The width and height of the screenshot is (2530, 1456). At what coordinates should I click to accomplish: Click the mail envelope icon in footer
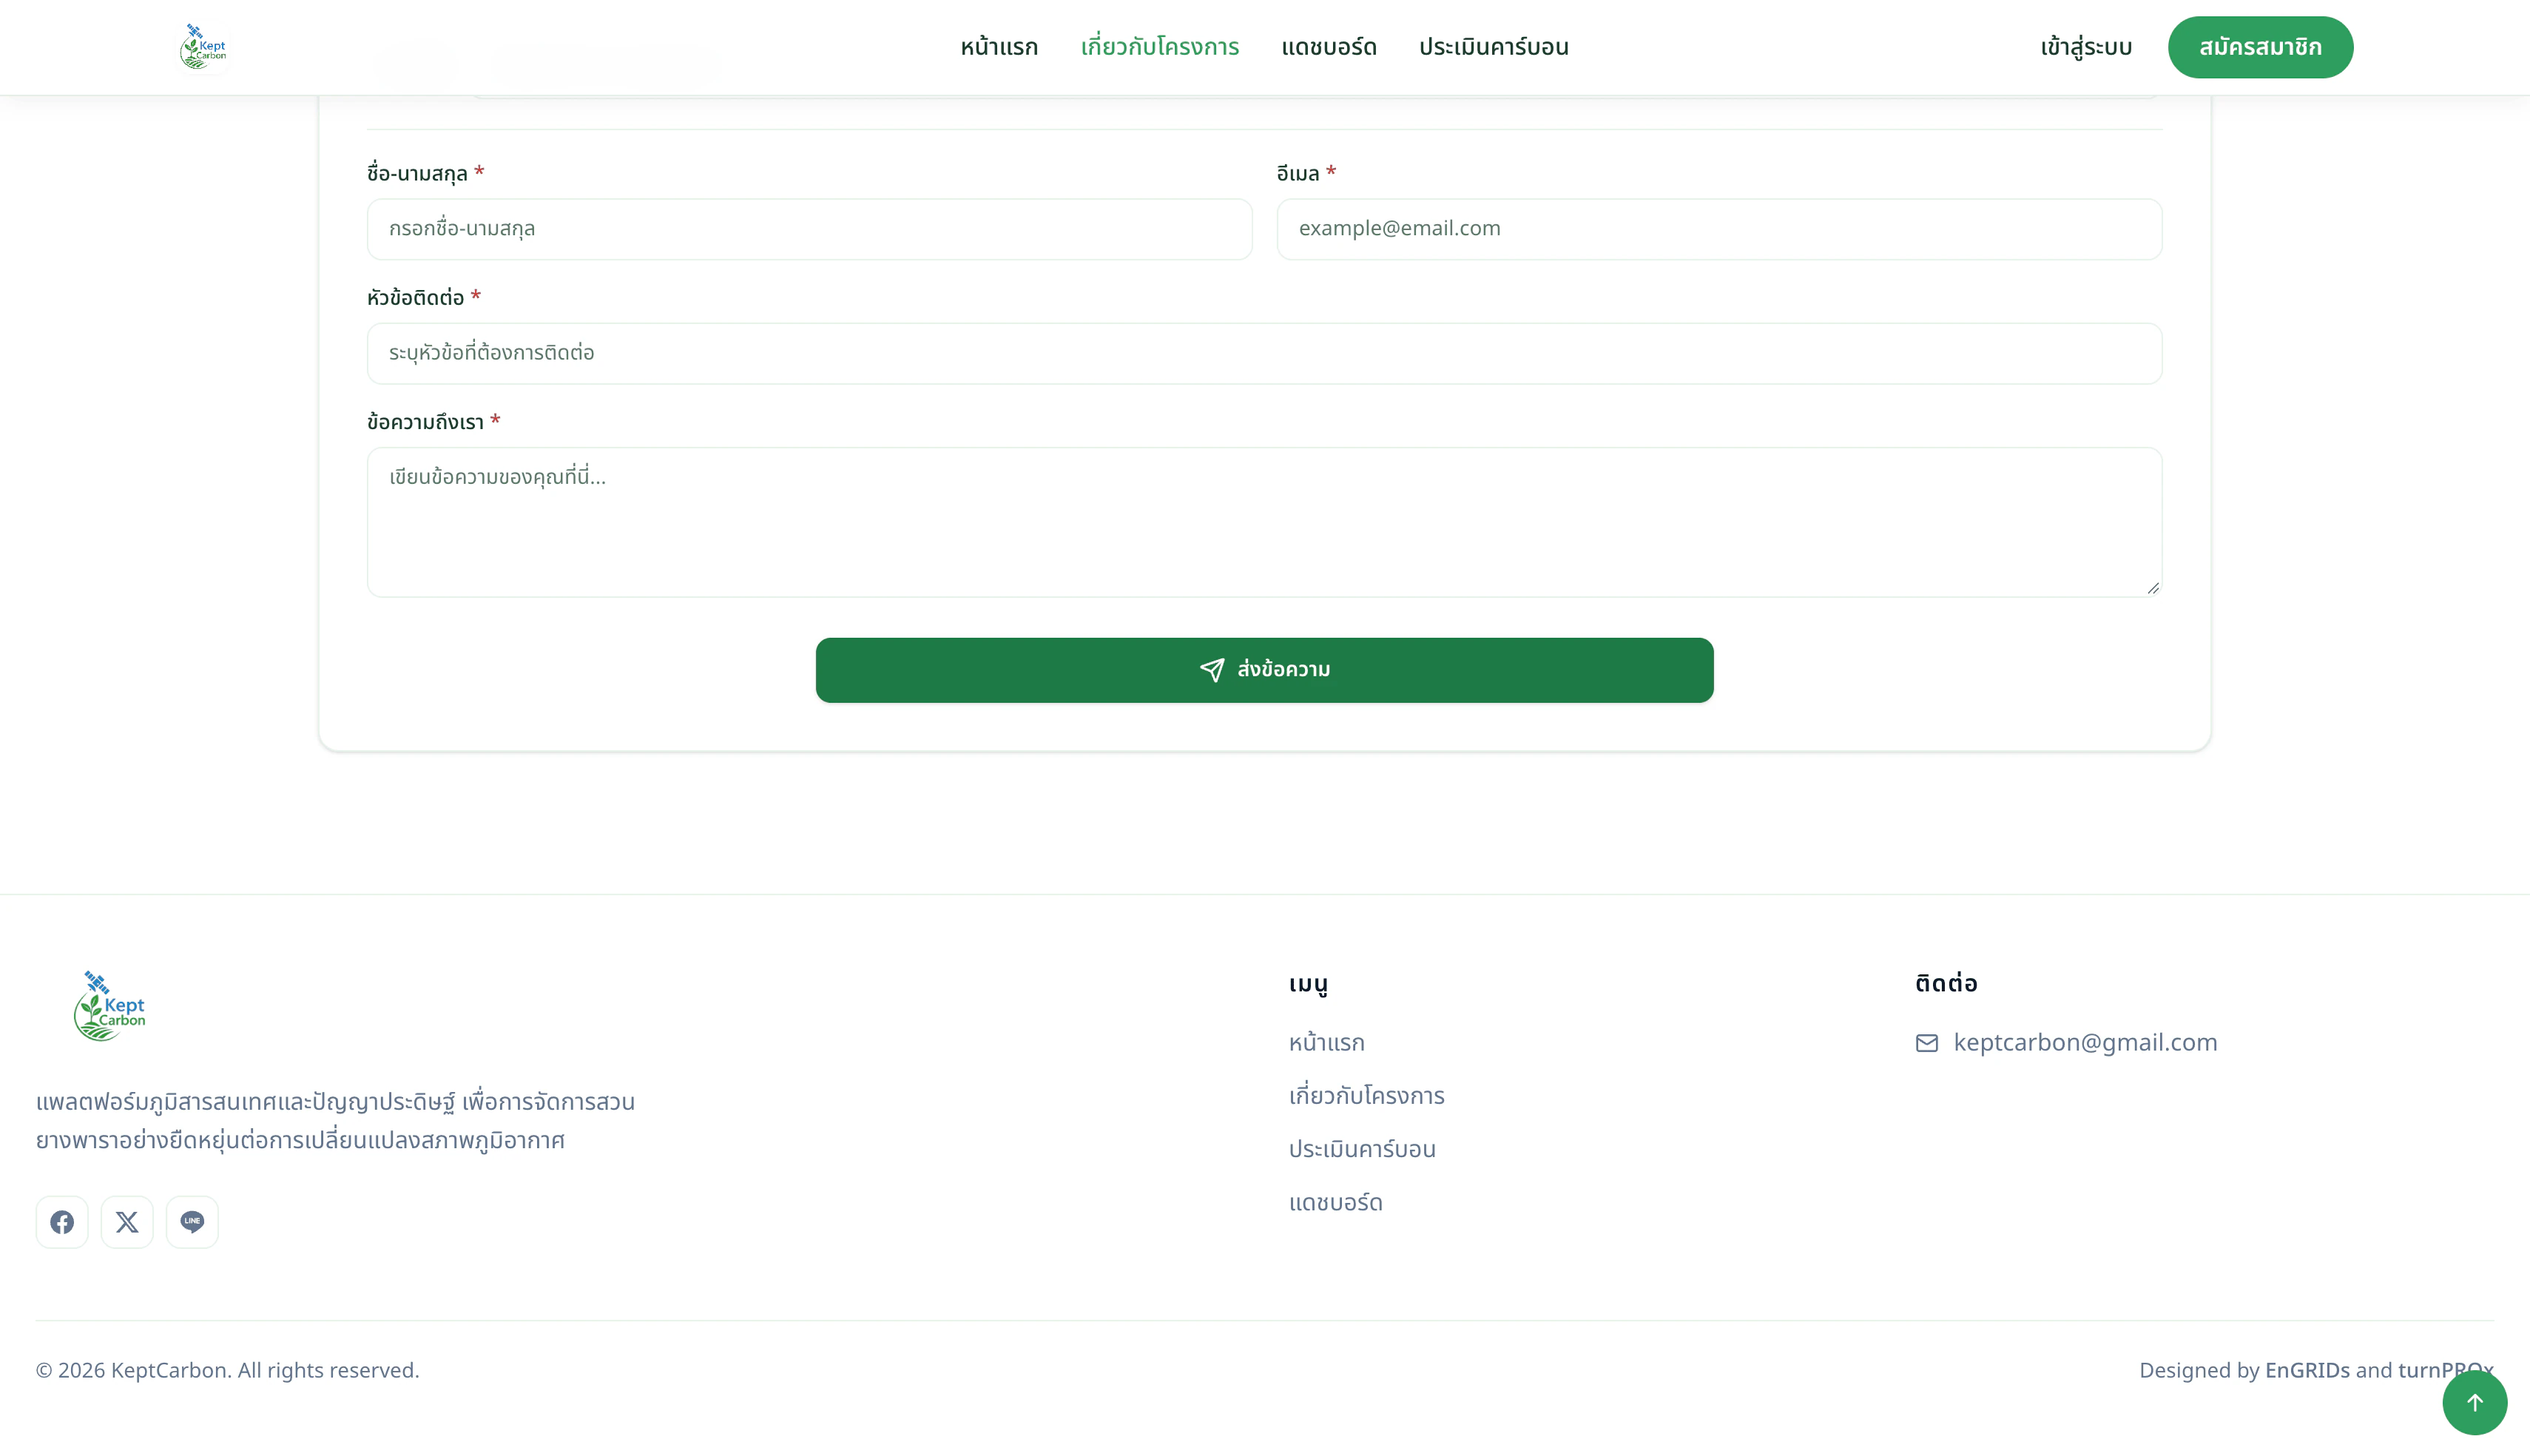coord(1926,1043)
